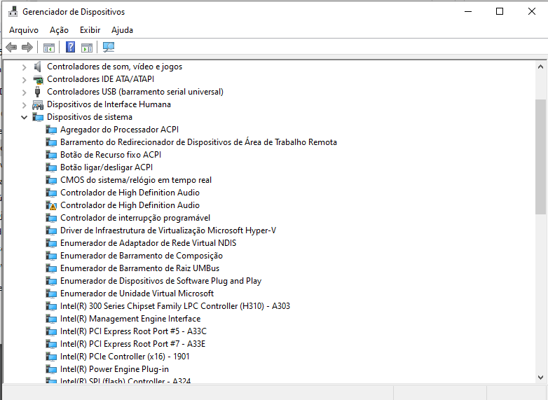Collapse Dispositivos de sistema node
This screenshot has height=400, width=548.
[24, 118]
